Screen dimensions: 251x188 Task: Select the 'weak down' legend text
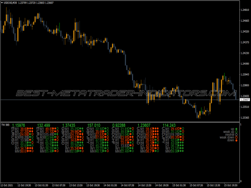tap(227, 137)
